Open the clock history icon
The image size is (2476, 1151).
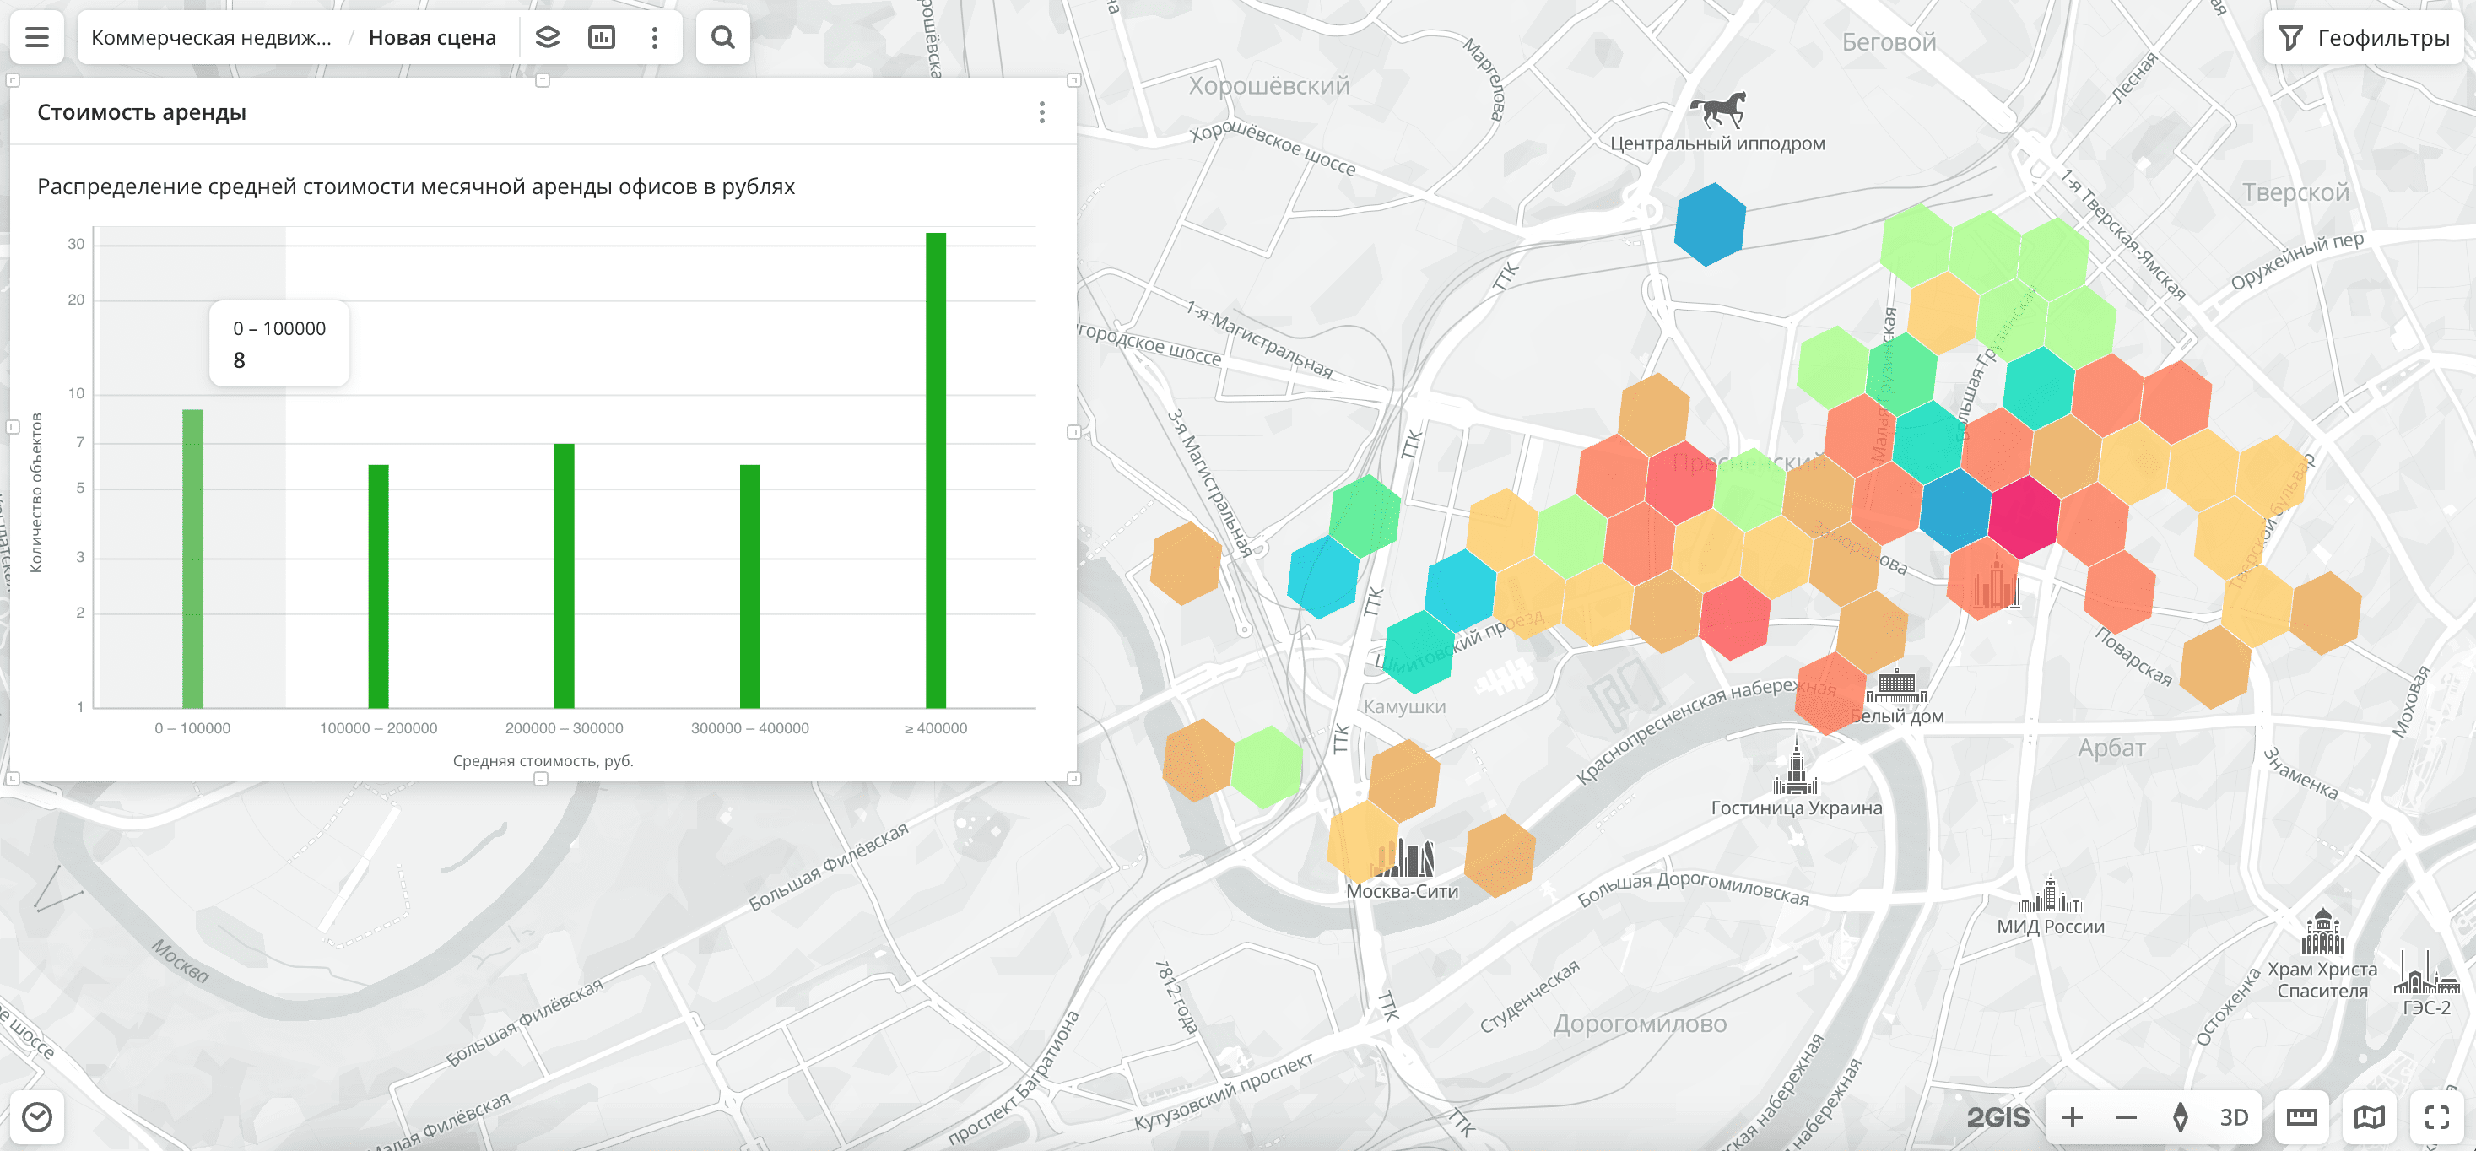click(x=36, y=1116)
